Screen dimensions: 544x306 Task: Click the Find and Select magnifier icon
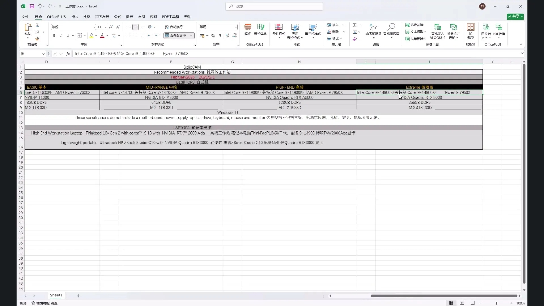pyautogui.click(x=391, y=27)
